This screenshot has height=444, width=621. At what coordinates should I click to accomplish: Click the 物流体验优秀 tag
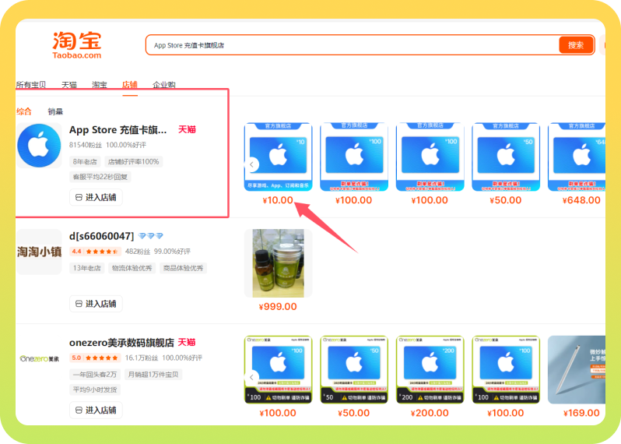(x=132, y=268)
